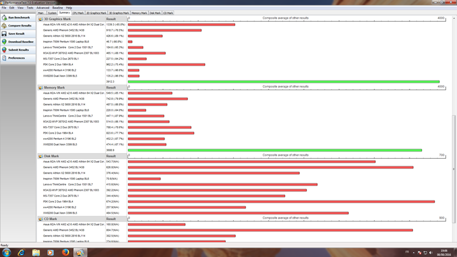This screenshot has width=457, height=257.
Task: Click Result header in Memory Mark section
Action: click(116, 87)
